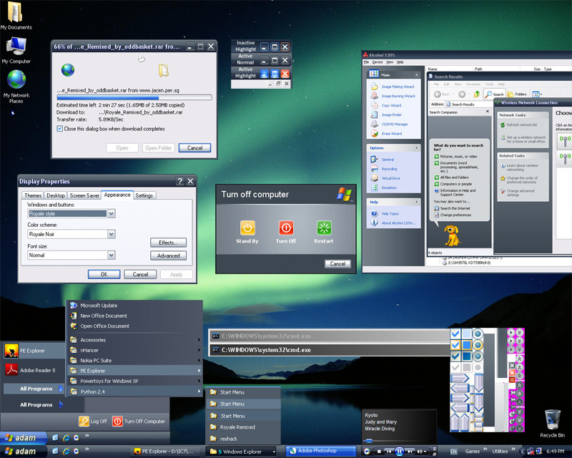
Task: Open the Color scheme dropdown showing Royale Noir
Action: 112,234
